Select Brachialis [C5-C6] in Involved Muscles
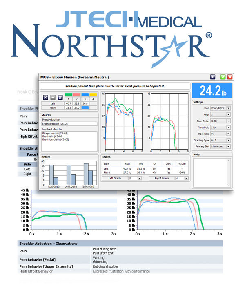245x286 pixels. (x=53, y=136)
